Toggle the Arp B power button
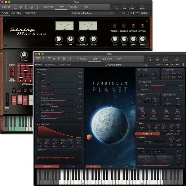 162,77
